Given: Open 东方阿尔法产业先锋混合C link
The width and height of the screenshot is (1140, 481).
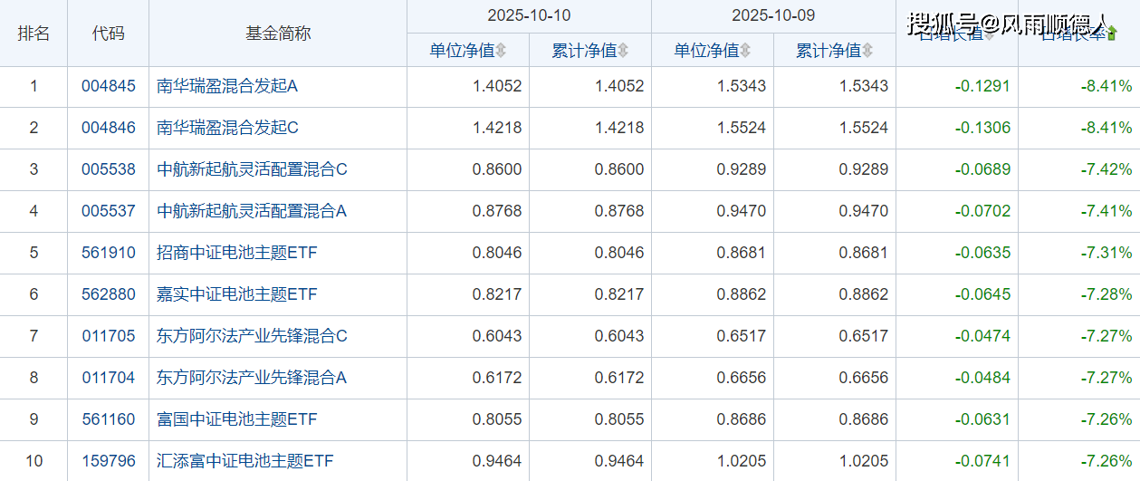Looking at the screenshot, I should [252, 337].
